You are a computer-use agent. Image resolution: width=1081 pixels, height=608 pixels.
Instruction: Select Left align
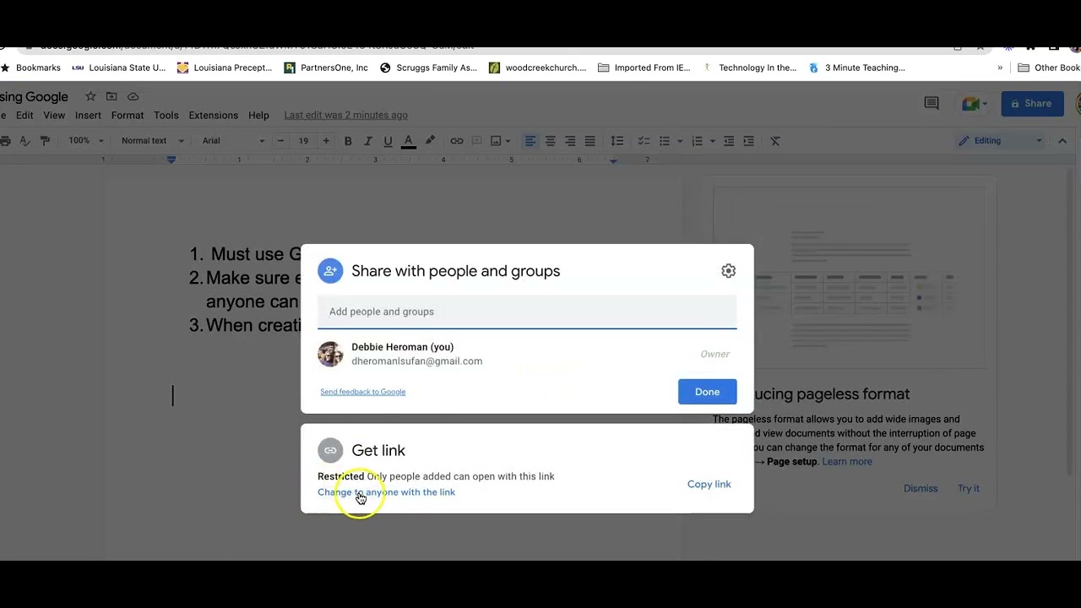click(x=530, y=141)
